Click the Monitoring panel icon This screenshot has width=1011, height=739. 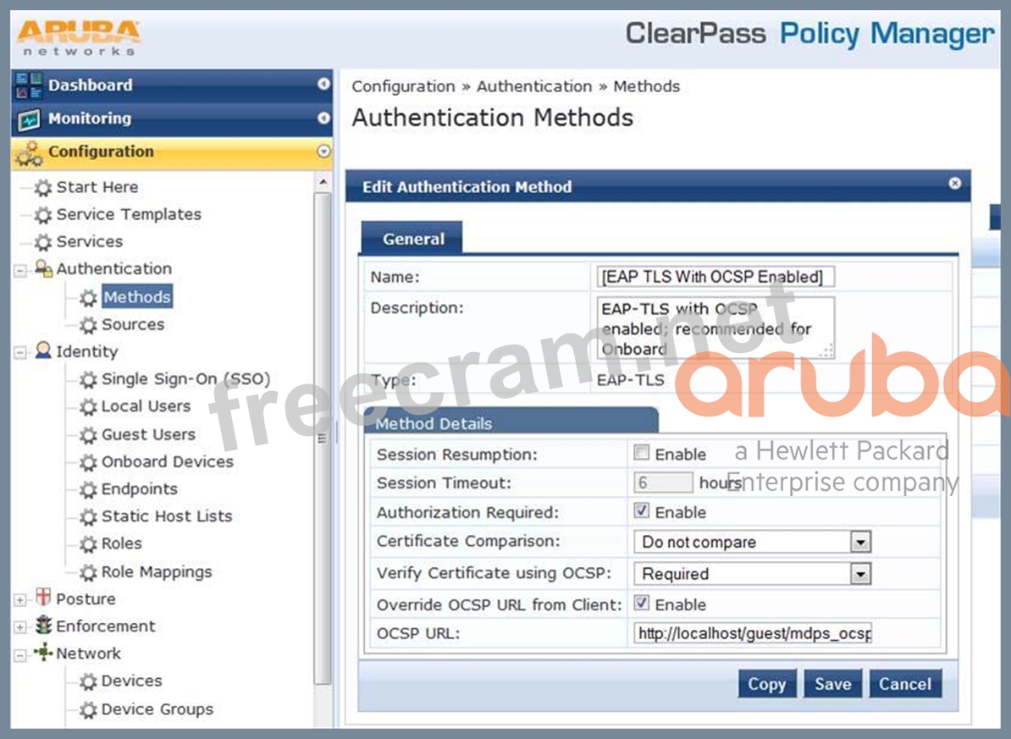pyautogui.click(x=29, y=119)
